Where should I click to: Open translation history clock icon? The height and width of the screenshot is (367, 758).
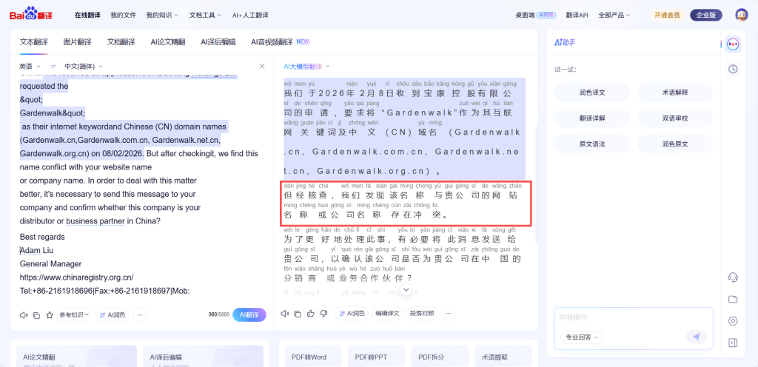pos(733,69)
